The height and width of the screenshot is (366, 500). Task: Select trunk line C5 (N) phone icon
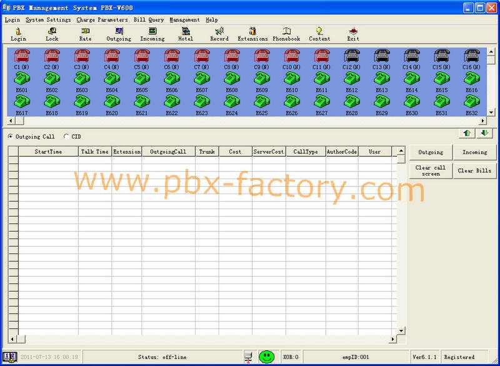point(142,56)
